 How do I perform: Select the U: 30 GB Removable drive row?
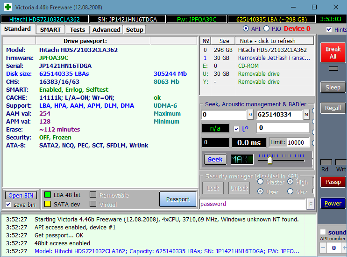click(257, 74)
